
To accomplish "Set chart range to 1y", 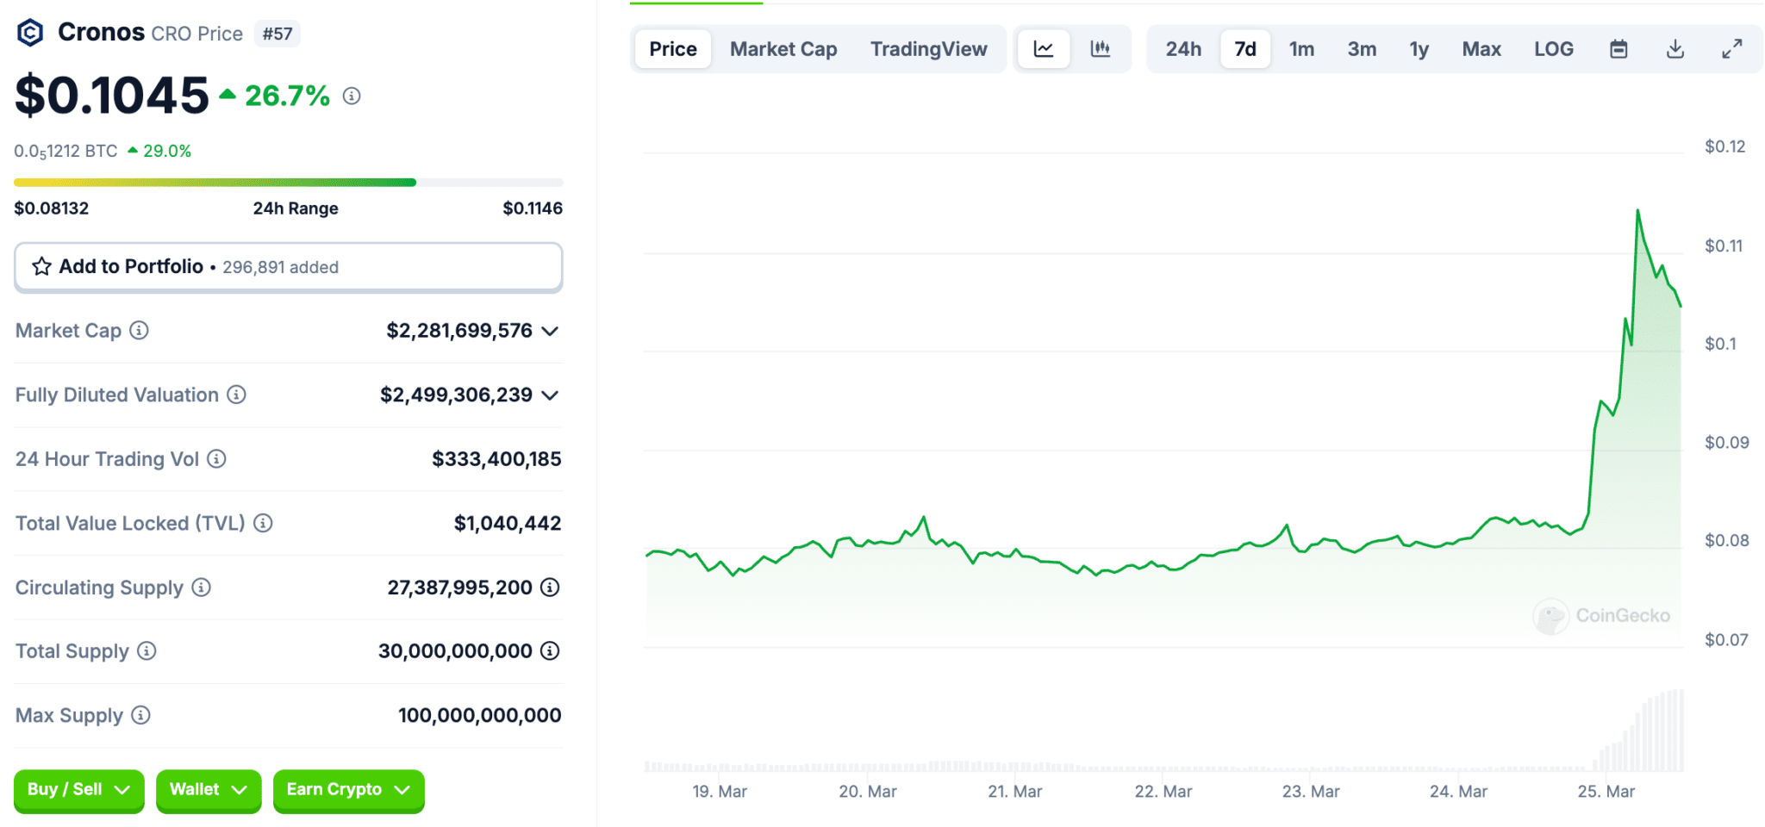I will coord(1419,49).
